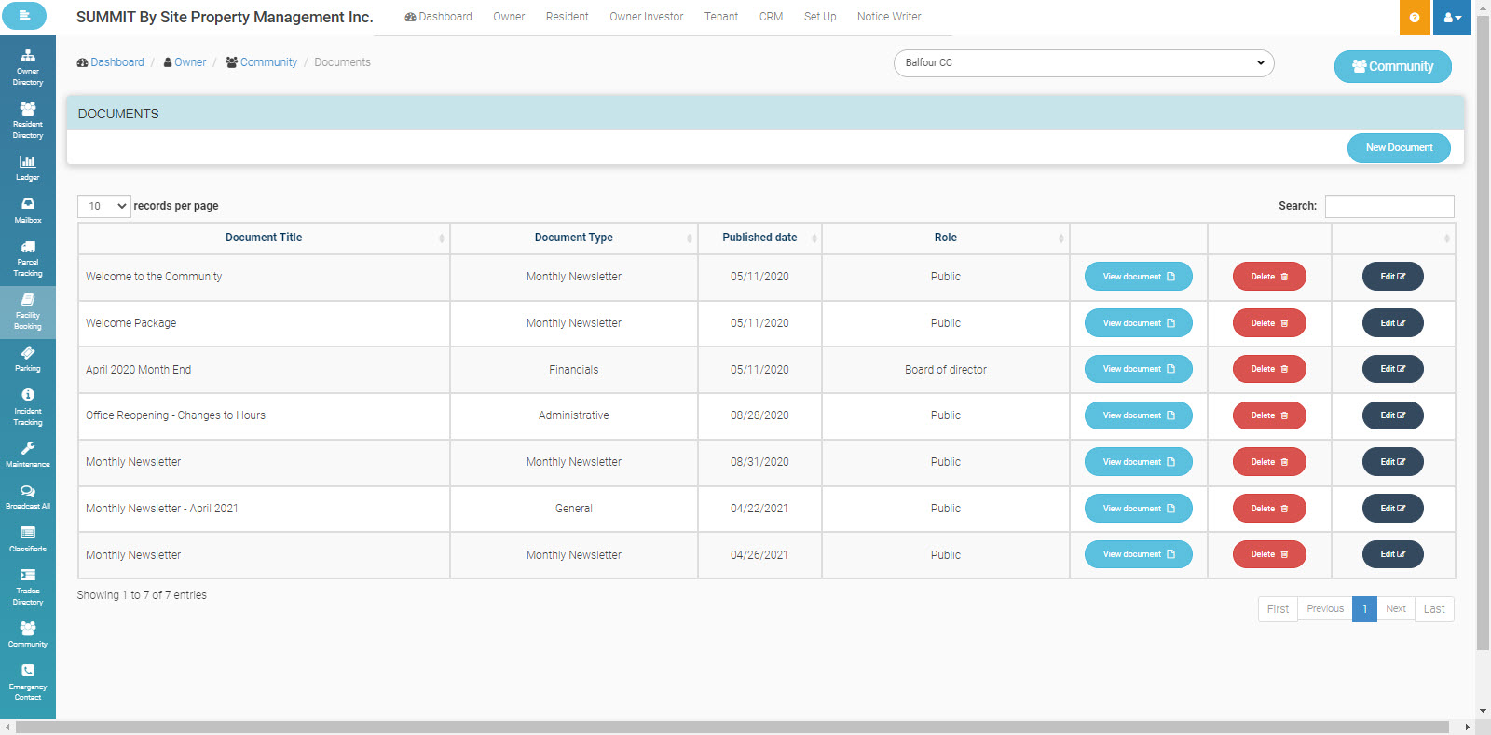Go to Mailbox in sidebar

(x=28, y=211)
